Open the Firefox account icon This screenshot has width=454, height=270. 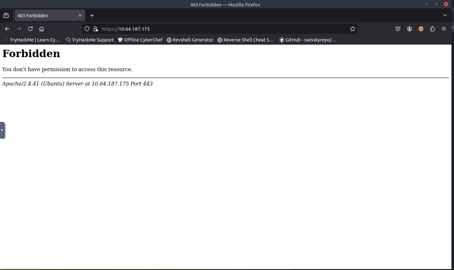point(409,29)
